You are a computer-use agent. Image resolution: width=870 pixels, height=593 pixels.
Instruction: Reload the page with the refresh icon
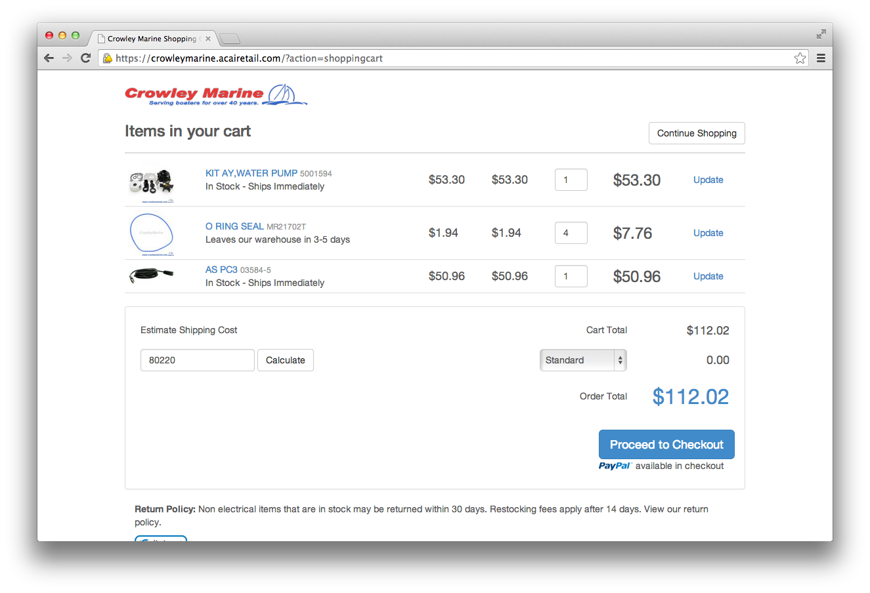point(85,58)
